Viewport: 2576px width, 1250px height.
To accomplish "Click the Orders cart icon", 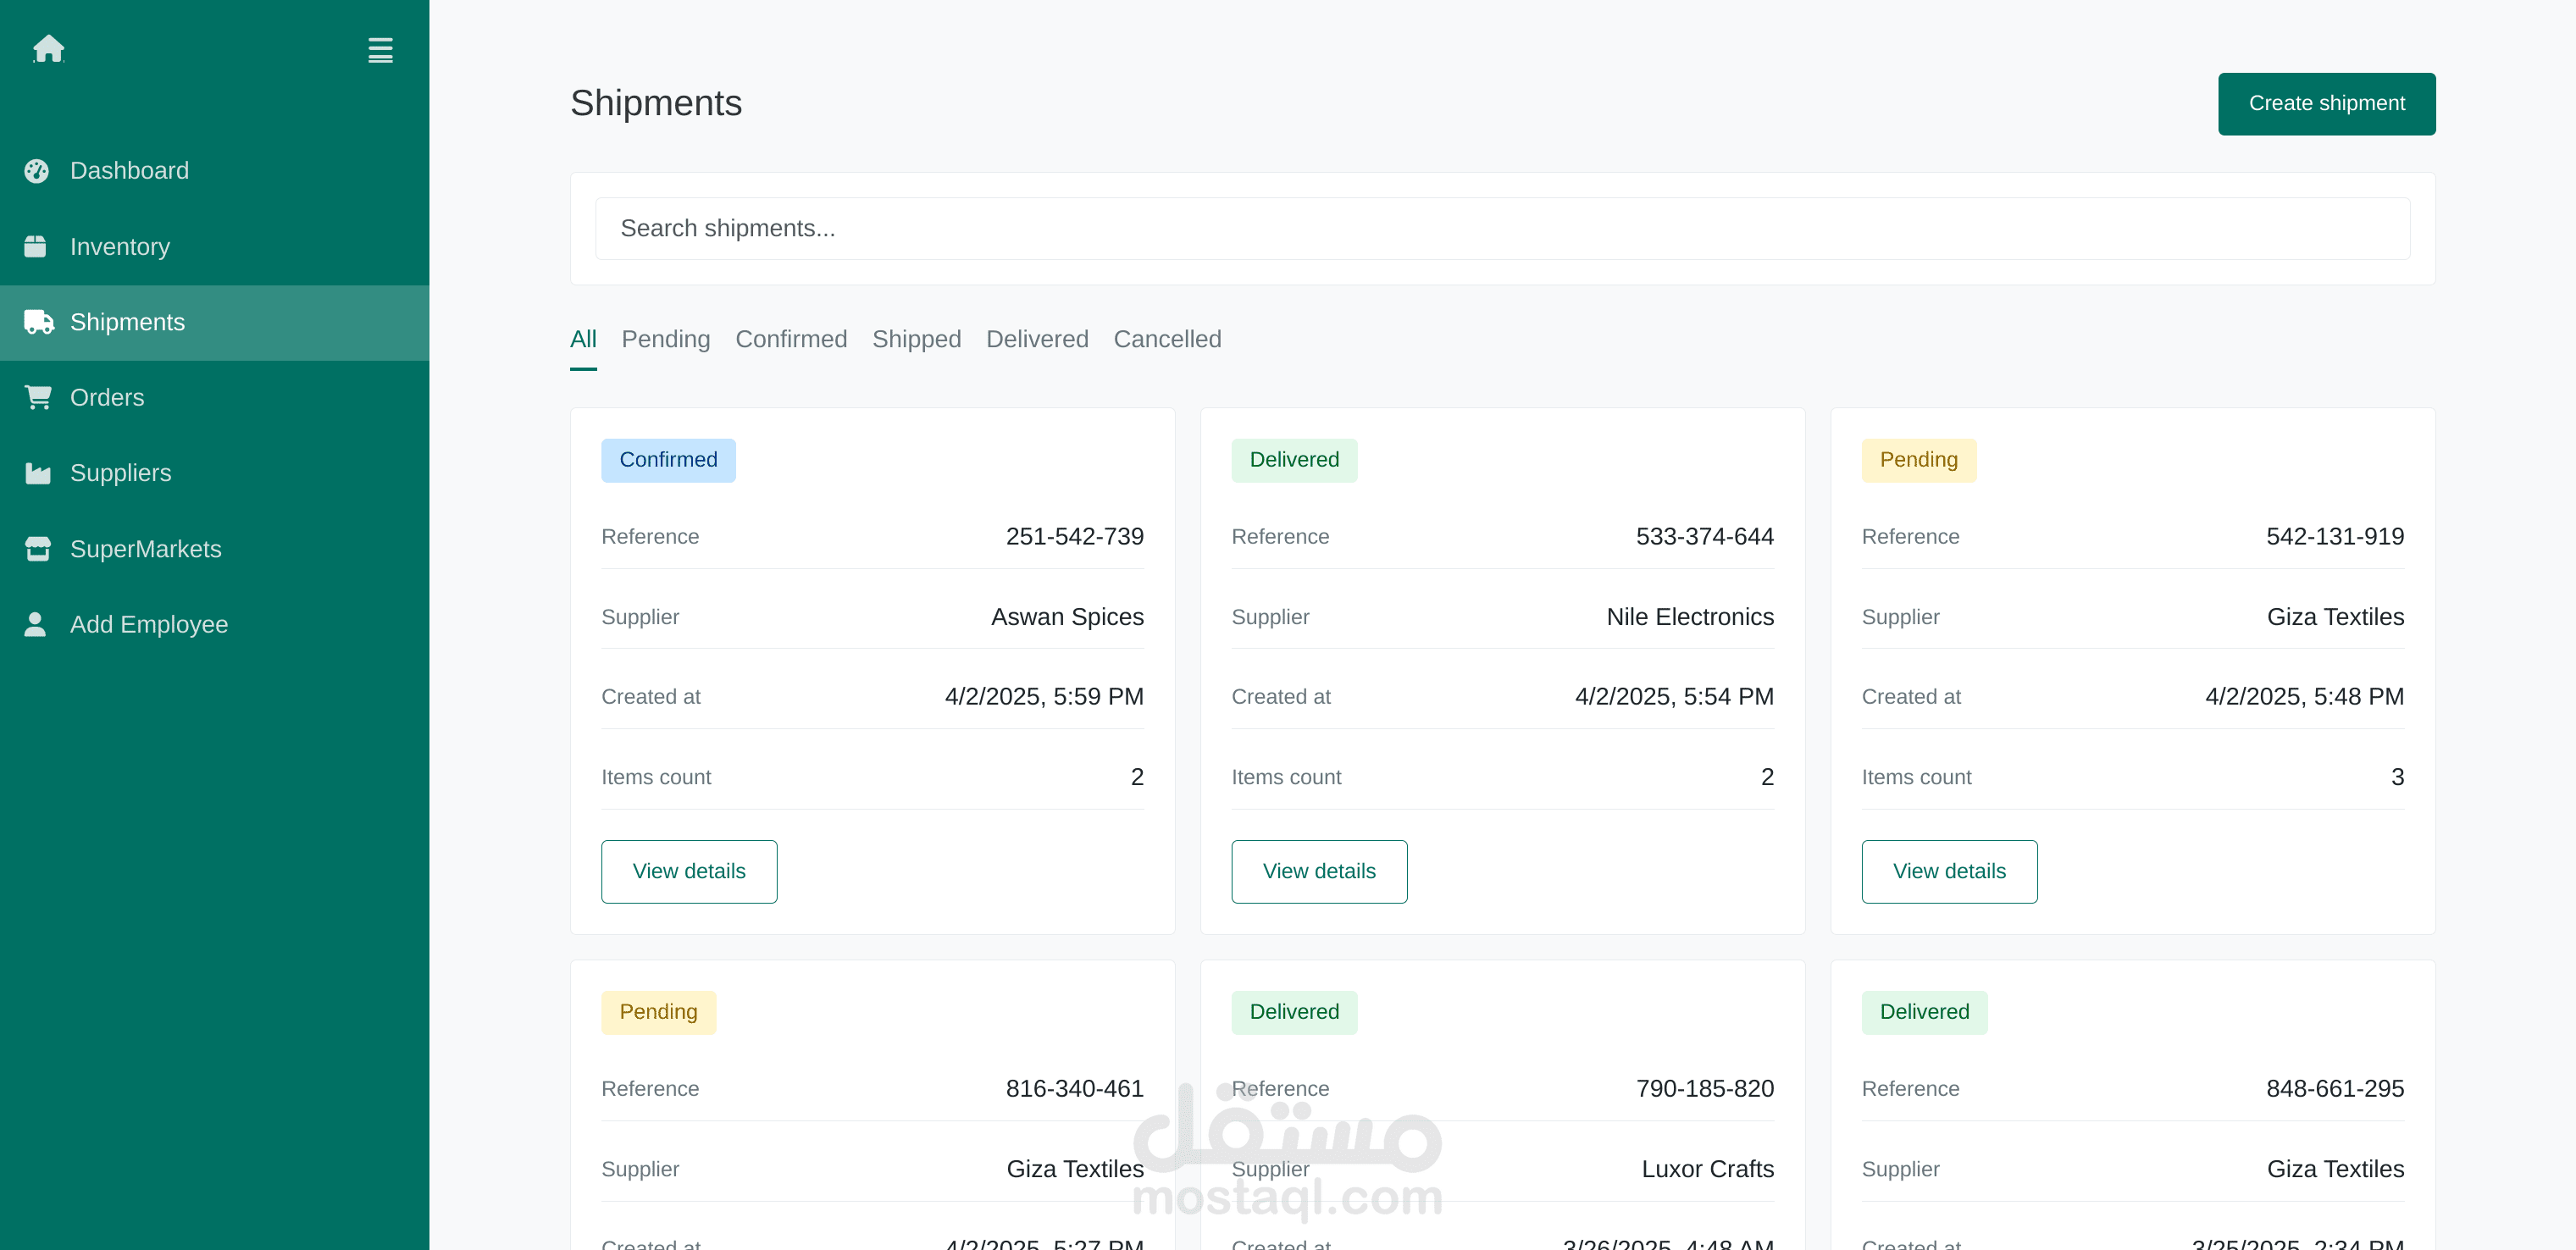I will pyautogui.click(x=38, y=397).
